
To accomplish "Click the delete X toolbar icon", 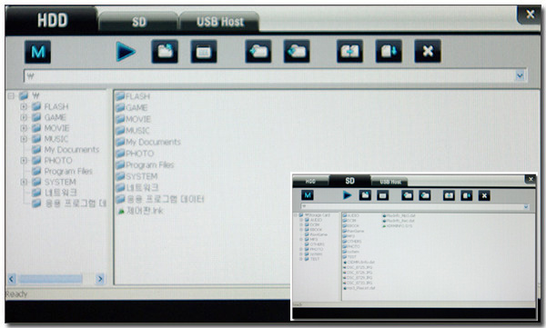I will coord(428,52).
